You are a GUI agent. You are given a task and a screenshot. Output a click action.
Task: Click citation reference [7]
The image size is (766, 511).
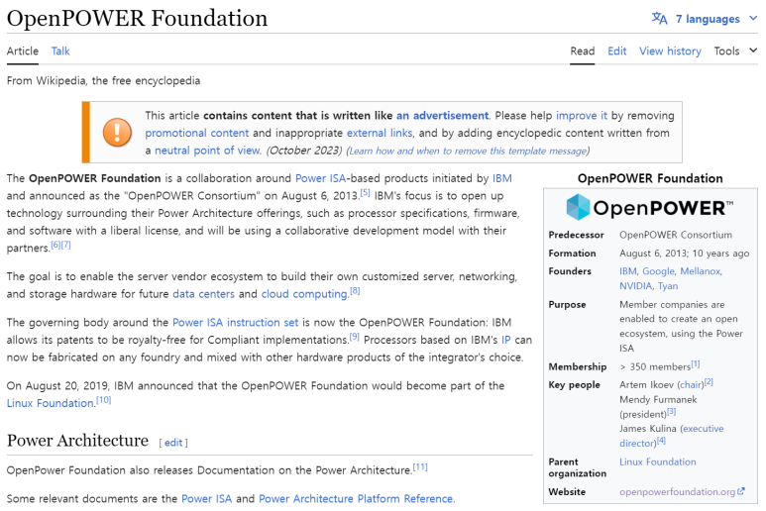coord(66,245)
